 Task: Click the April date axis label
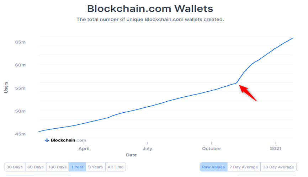pyautogui.click(x=84, y=149)
